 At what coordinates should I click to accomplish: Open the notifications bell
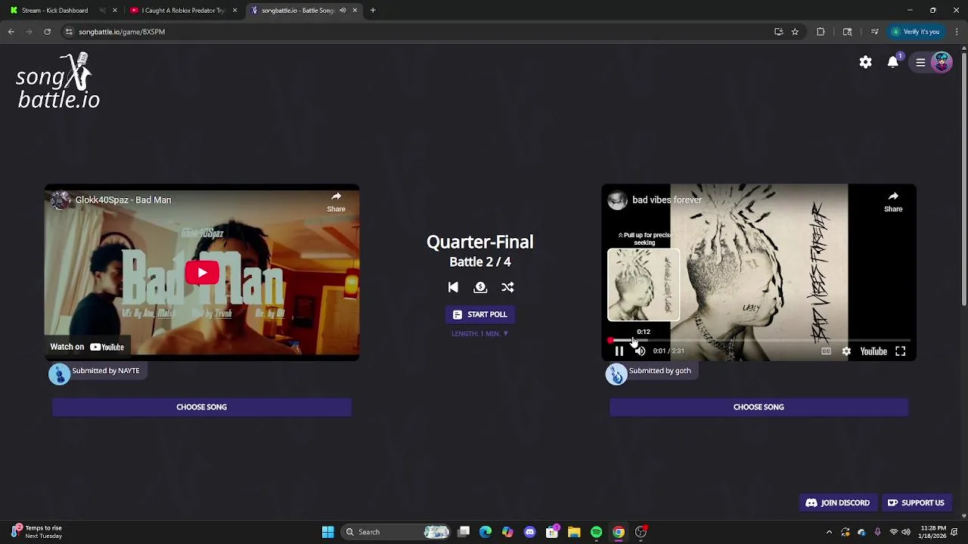893,62
